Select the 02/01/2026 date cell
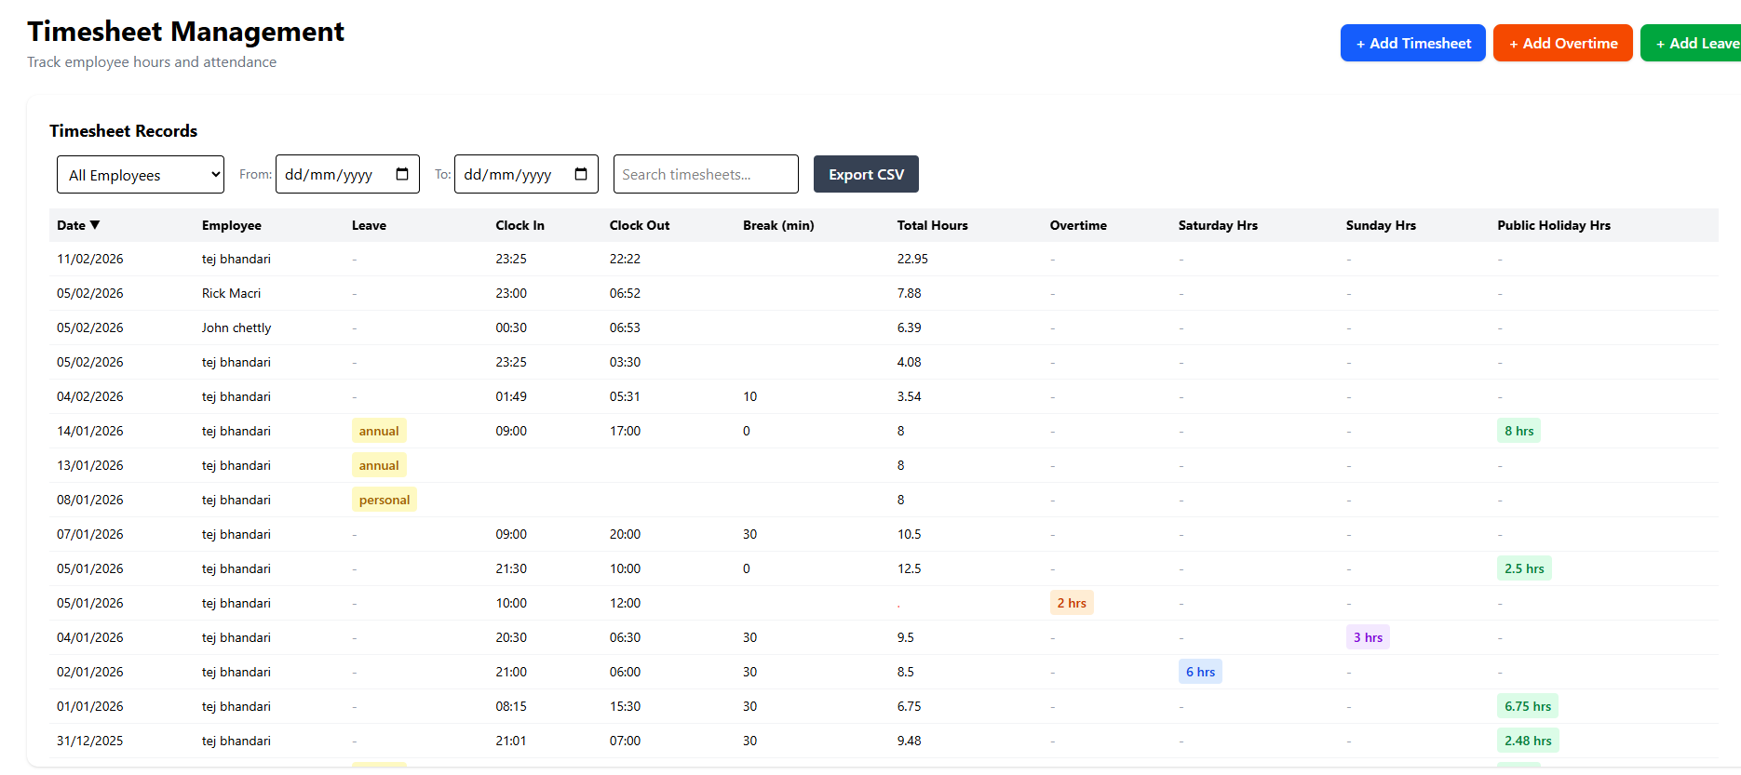Image resolution: width=1741 pixels, height=775 pixels. tap(90, 672)
